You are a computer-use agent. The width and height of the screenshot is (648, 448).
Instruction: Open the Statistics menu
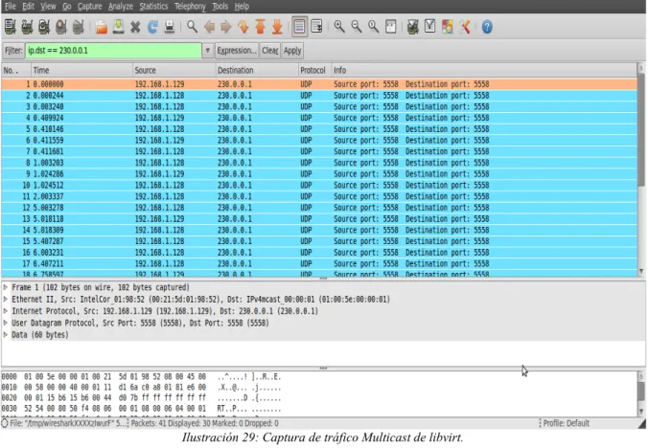(x=153, y=6)
